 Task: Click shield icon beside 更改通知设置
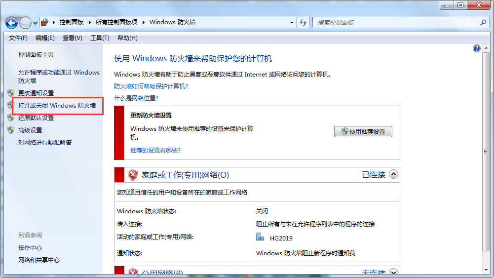(11, 93)
